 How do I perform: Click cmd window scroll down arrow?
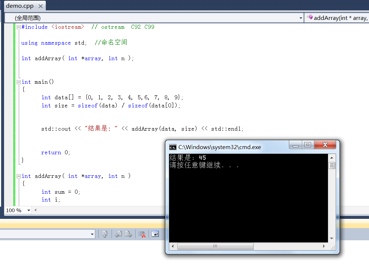pyautogui.click(x=332, y=238)
